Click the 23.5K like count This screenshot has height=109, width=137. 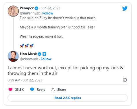point(19,90)
